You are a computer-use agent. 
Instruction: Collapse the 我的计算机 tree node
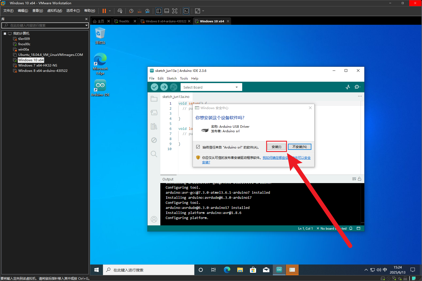pos(5,34)
